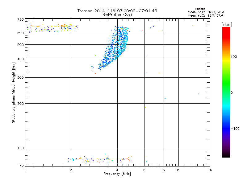Click the x-axis tick label '10'
The height and width of the screenshot is (185, 247).
(178, 170)
